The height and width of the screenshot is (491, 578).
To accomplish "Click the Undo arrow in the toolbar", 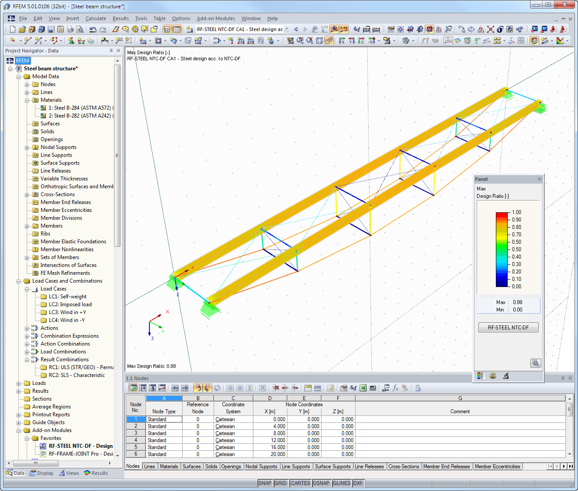I will (x=93, y=29).
